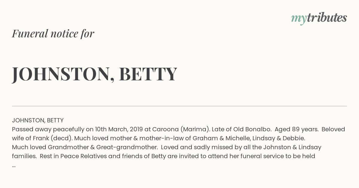Click the 'tributes' part of the logo
Viewport: 359px width, 188px height.
327,18
